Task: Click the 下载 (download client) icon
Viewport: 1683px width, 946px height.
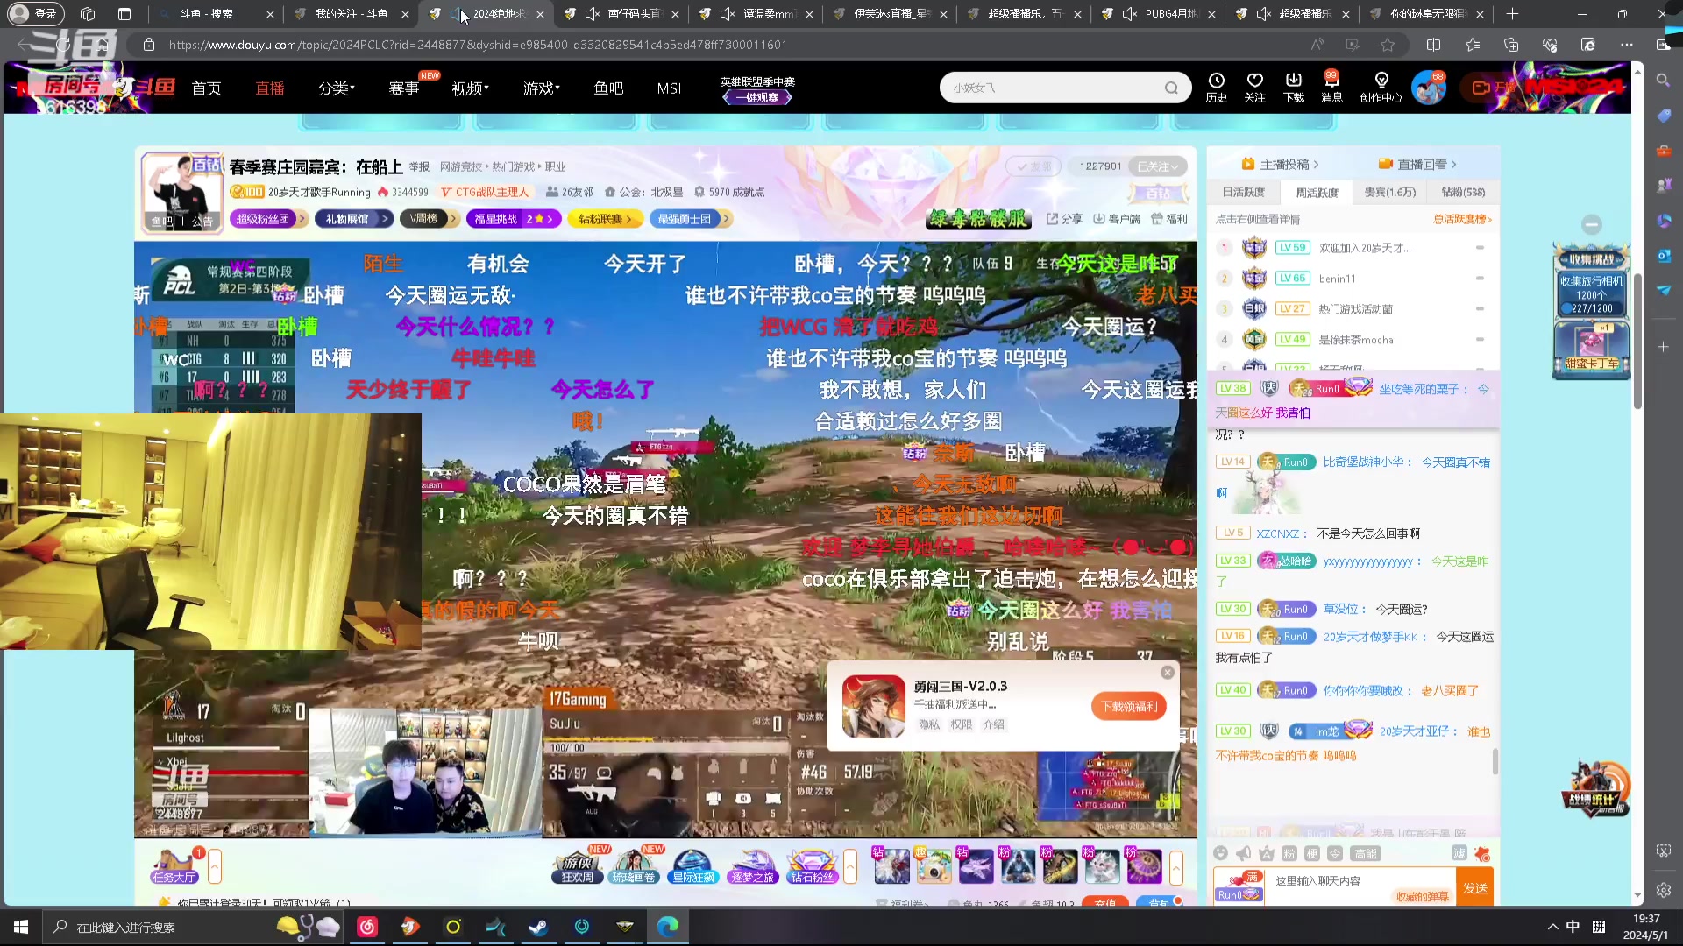Action: pos(1293,87)
